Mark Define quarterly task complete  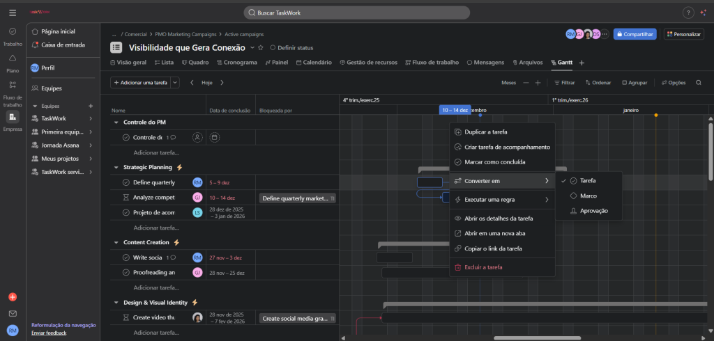coord(126,182)
